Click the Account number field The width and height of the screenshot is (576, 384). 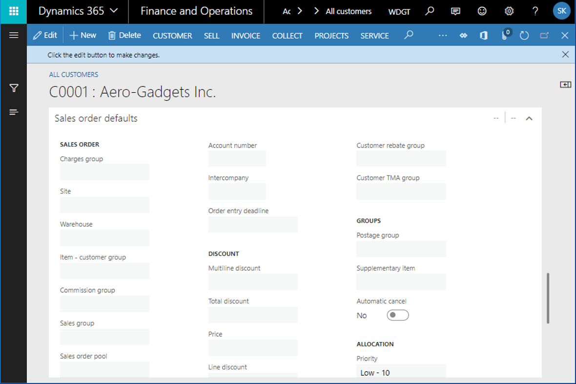point(237,158)
